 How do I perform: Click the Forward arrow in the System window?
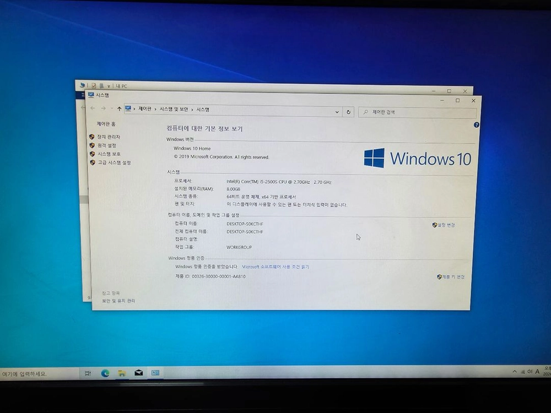[x=104, y=108]
